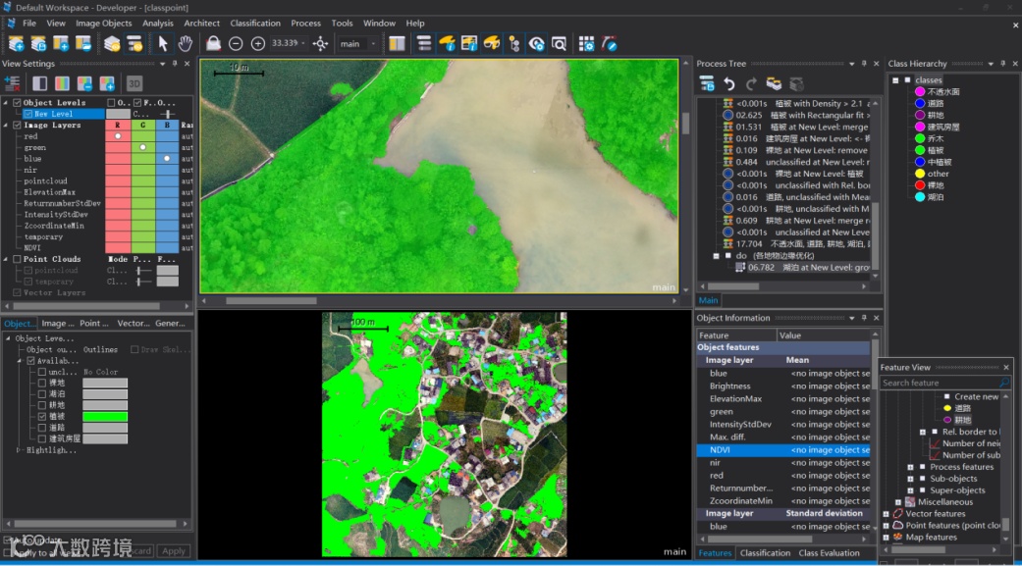Activate the hand pan tool
The image size is (1022, 566).
pyautogui.click(x=185, y=43)
